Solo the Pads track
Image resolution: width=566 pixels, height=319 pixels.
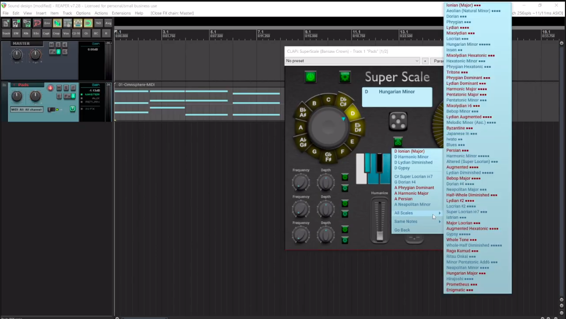66,88
